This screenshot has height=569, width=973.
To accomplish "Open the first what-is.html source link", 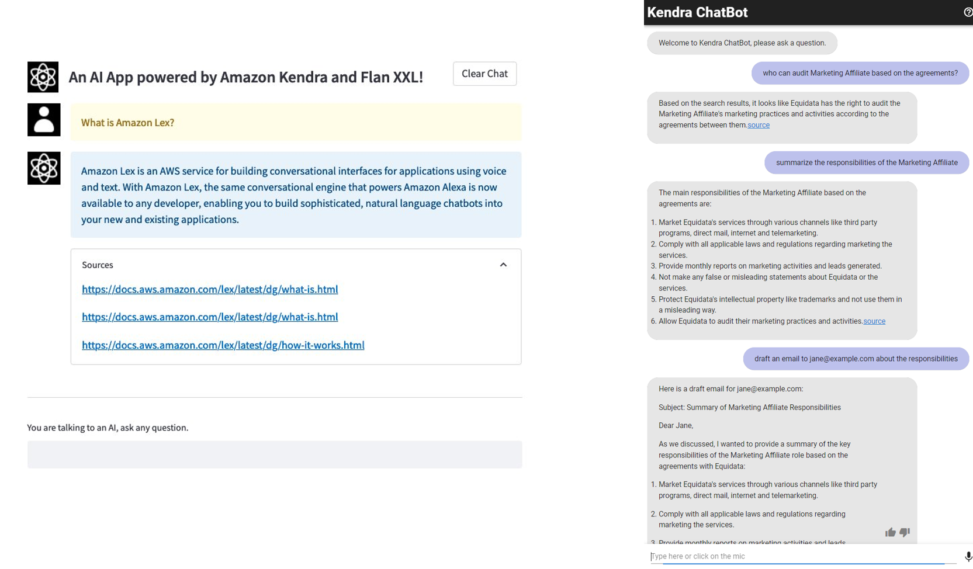I will (210, 289).
